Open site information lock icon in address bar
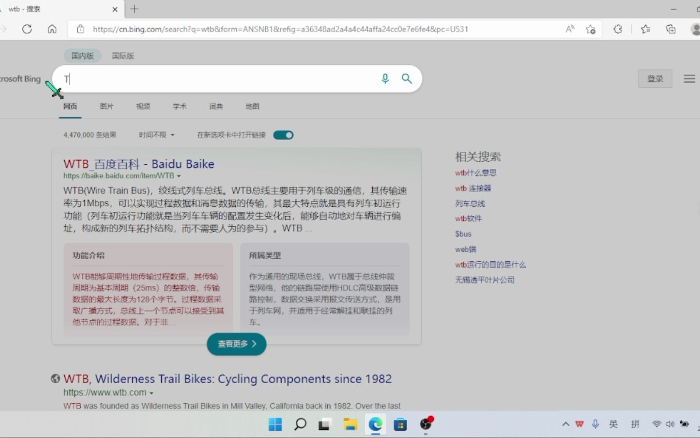Image resolution: width=700 pixels, height=438 pixels. click(x=81, y=29)
